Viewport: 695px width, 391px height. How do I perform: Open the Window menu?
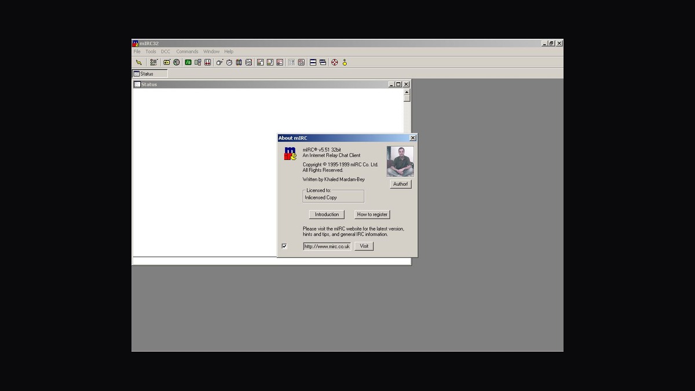211,52
